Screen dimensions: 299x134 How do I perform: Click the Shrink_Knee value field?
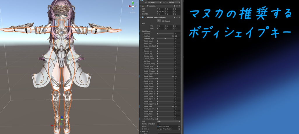click(x=177, y=106)
